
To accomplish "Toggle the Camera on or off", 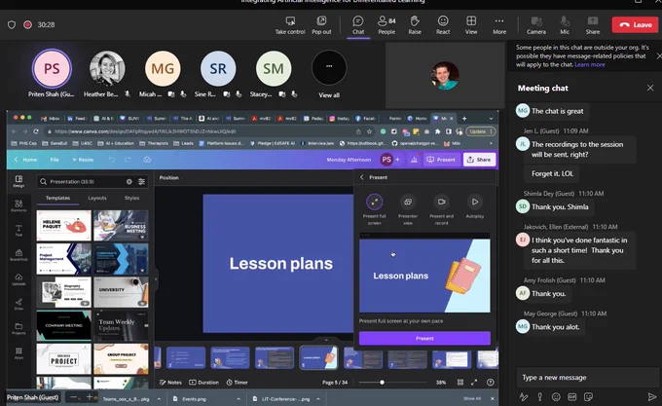I will coord(536,25).
